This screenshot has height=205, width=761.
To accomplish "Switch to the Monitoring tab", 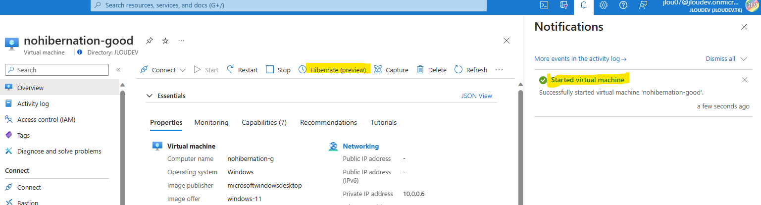I will [211, 122].
